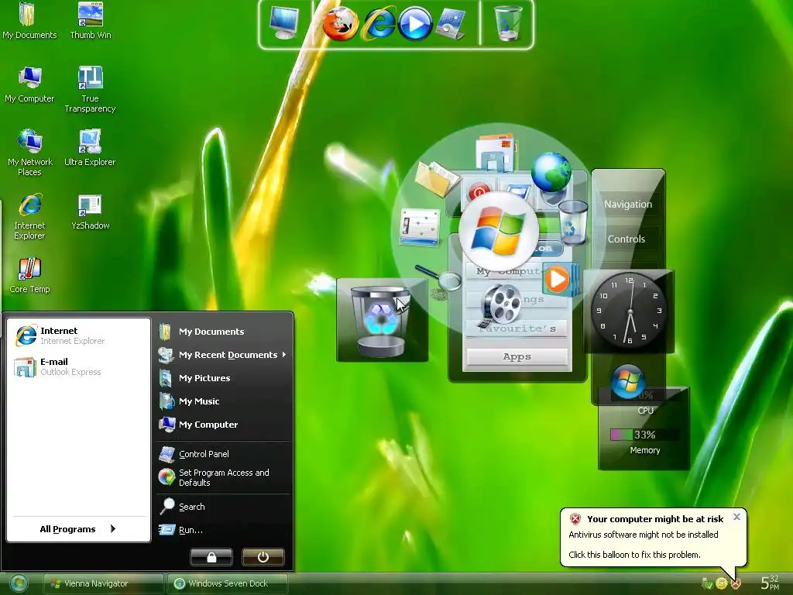Image resolution: width=793 pixels, height=595 pixels.
Task: Open the folder icon in circular navigator
Action: pyautogui.click(x=437, y=178)
